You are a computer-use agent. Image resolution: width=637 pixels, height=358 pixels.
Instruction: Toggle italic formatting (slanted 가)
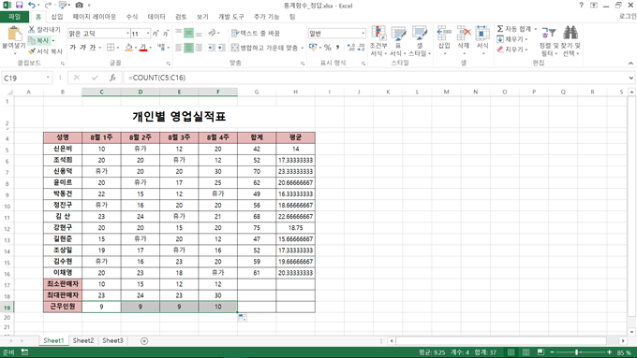coord(82,48)
